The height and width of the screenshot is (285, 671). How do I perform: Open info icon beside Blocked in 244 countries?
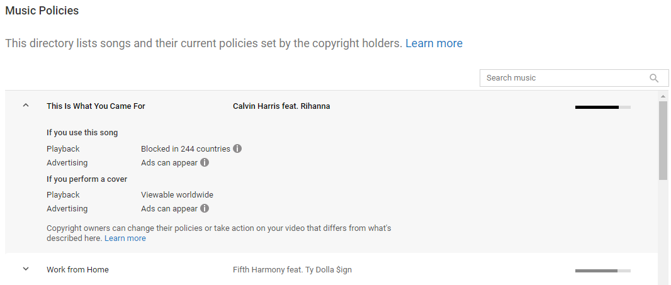pos(237,149)
